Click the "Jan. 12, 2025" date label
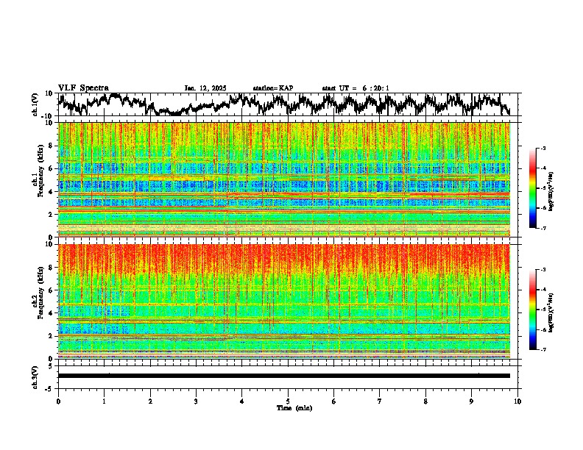 (205, 88)
